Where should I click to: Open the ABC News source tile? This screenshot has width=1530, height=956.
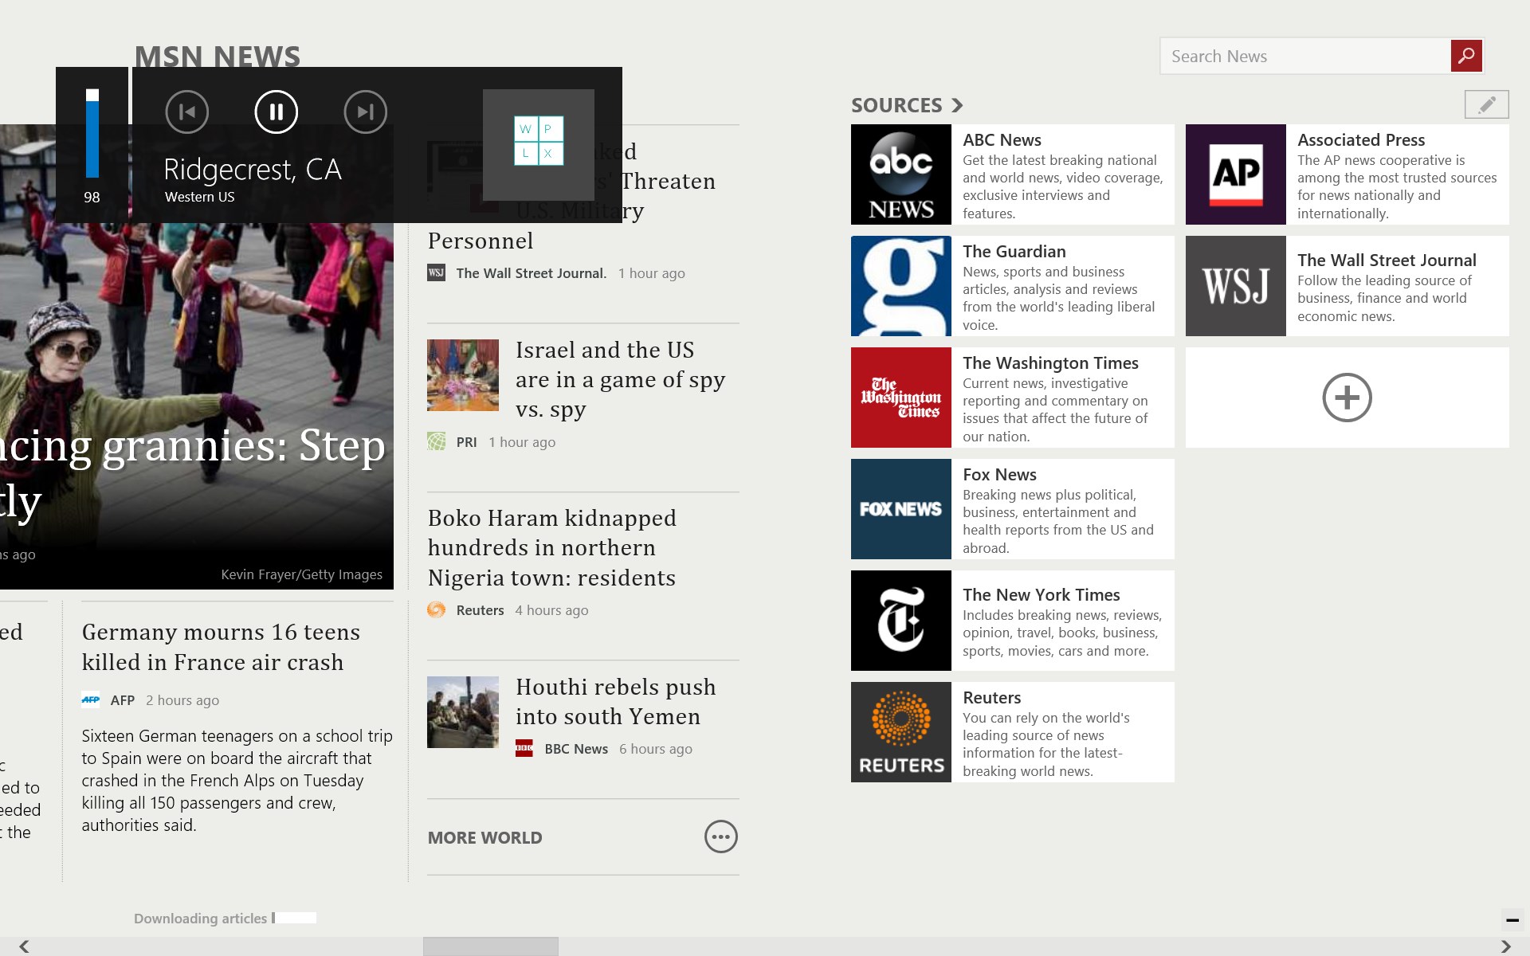point(1012,174)
